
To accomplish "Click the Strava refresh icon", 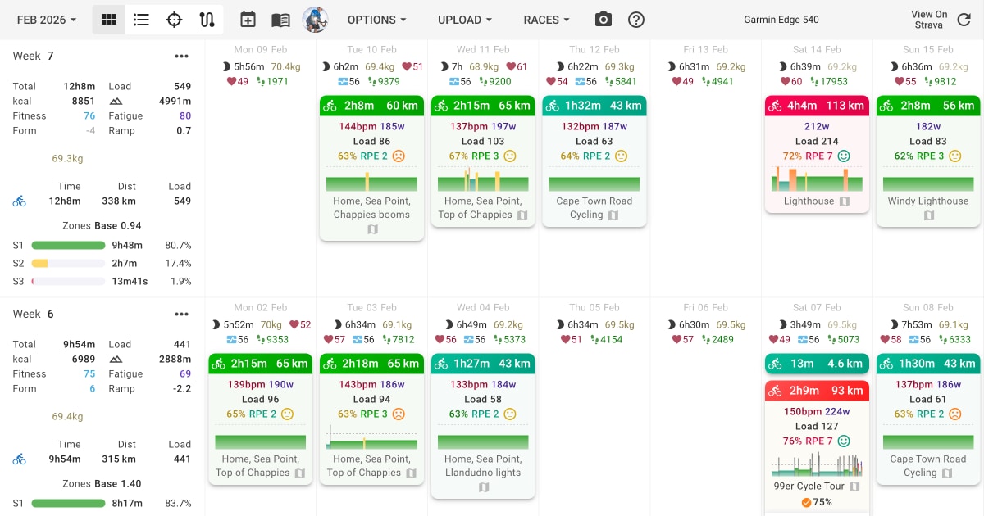I will pos(964,20).
